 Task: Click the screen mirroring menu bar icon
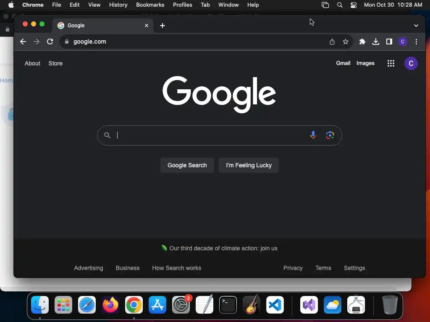pos(325,5)
